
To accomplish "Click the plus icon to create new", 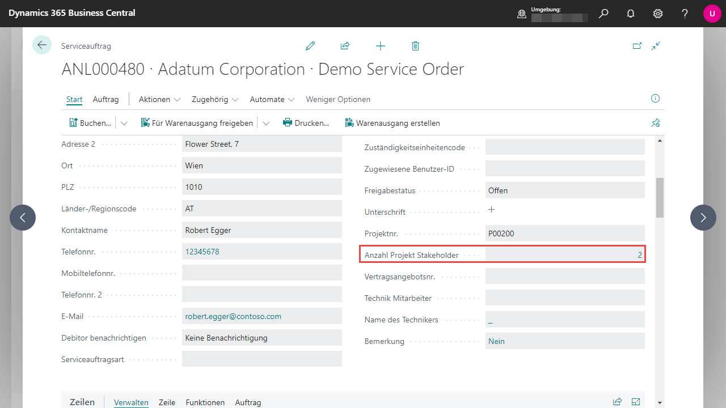I will [x=381, y=46].
